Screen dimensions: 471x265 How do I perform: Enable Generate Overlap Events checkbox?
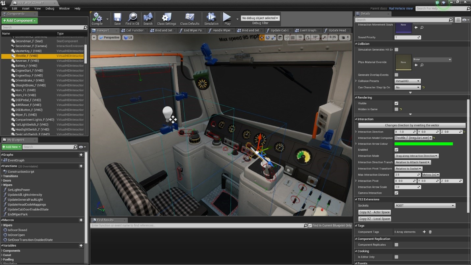point(396,75)
